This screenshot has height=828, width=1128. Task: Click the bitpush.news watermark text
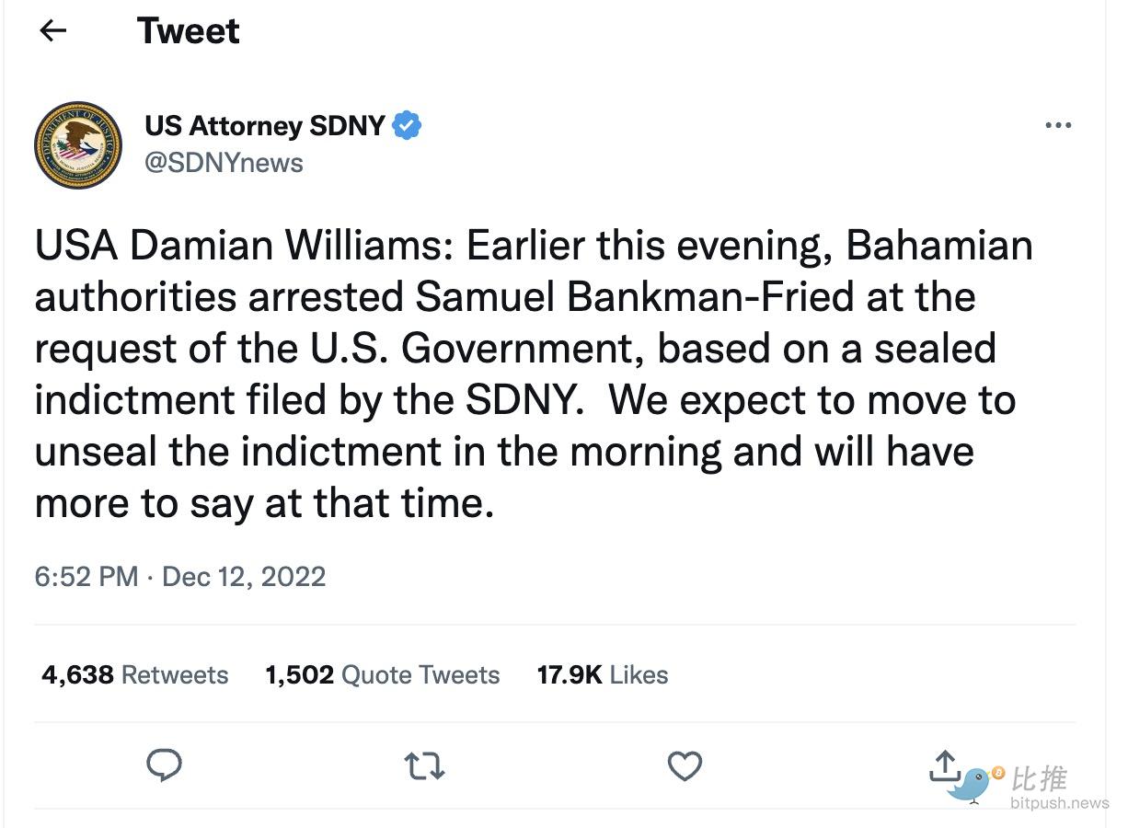click(x=1059, y=803)
